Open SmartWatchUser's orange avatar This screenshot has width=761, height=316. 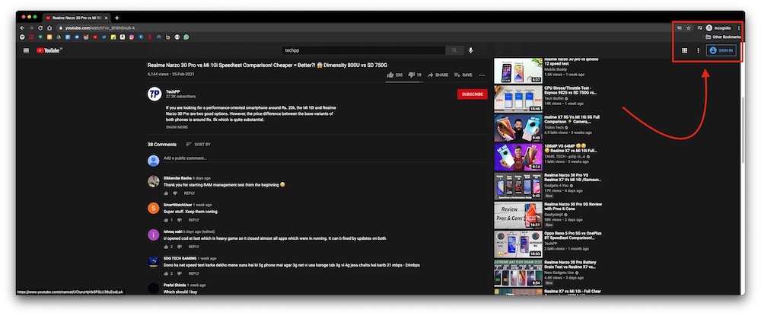point(154,208)
